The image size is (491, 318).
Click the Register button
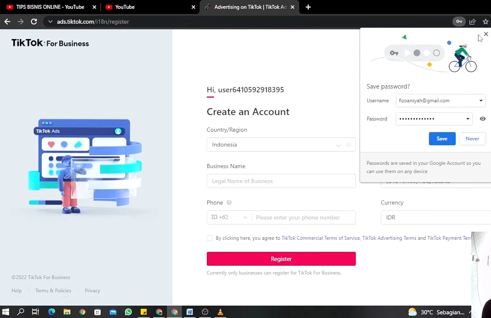pyautogui.click(x=281, y=259)
